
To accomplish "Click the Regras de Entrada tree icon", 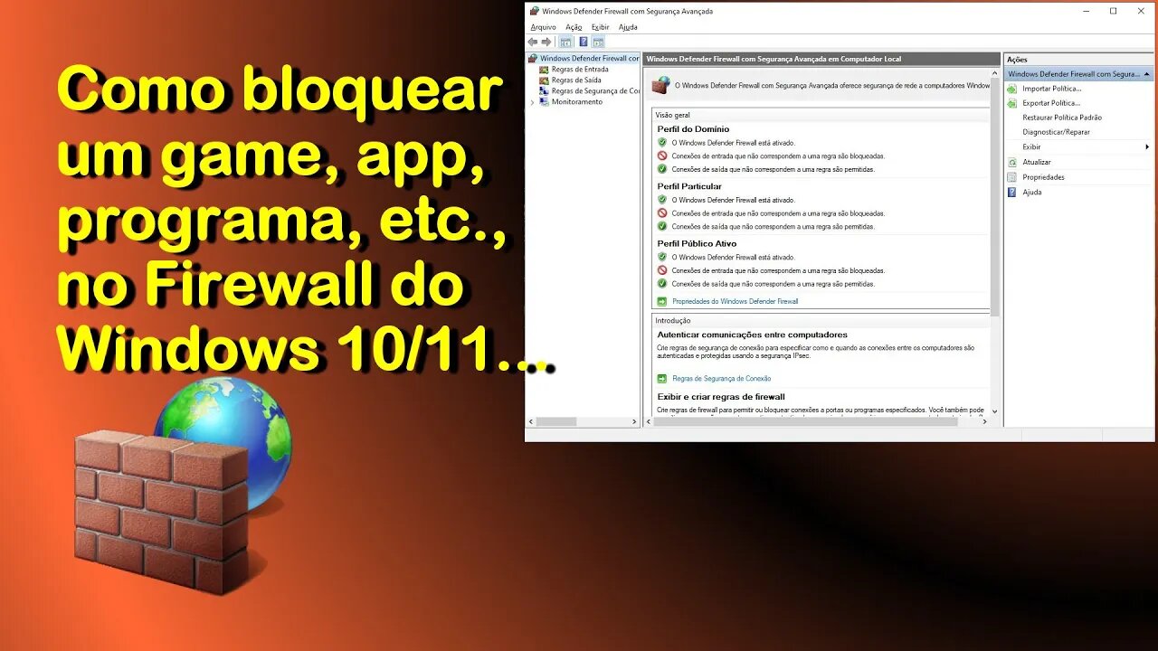I will [544, 69].
